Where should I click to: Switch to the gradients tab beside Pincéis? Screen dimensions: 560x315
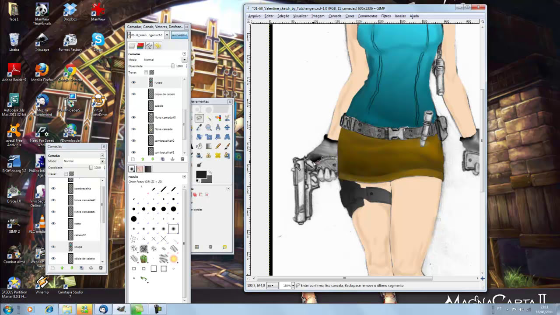(x=148, y=169)
